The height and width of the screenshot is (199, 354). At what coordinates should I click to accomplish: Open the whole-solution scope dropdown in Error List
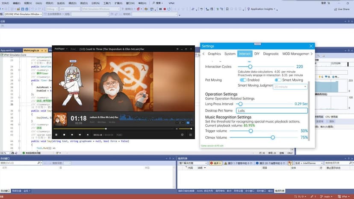tap(193, 163)
